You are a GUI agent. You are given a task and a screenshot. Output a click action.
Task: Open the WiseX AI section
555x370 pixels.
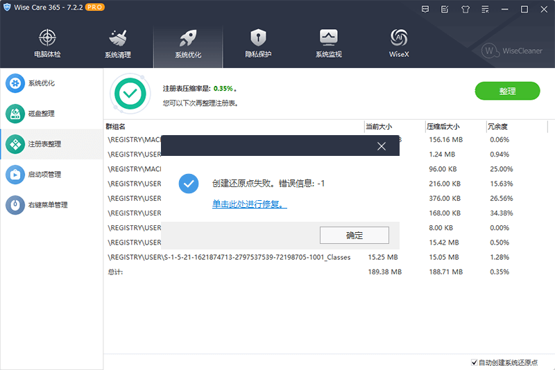(x=399, y=44)
